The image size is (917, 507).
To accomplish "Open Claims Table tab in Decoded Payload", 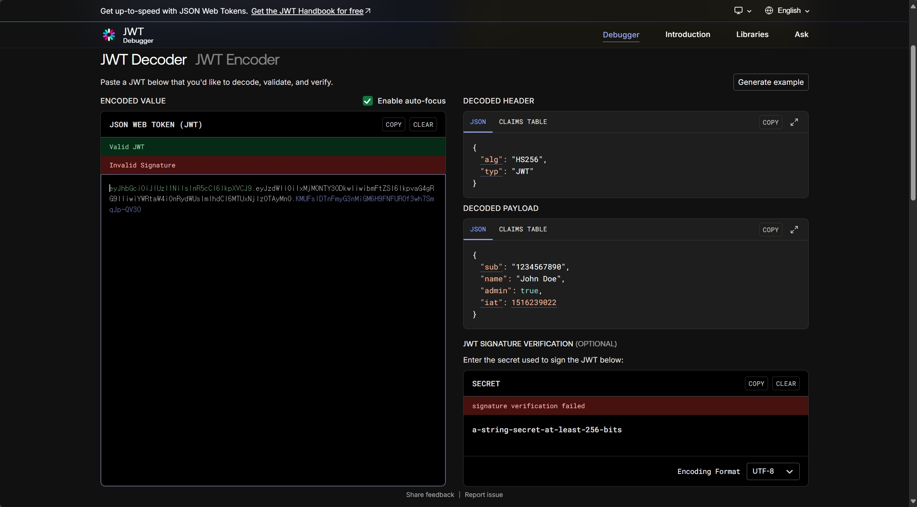I will point(523,229).
